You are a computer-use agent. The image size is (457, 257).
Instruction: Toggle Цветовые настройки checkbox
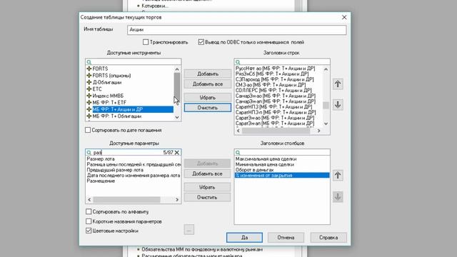[x=89, y=231]
